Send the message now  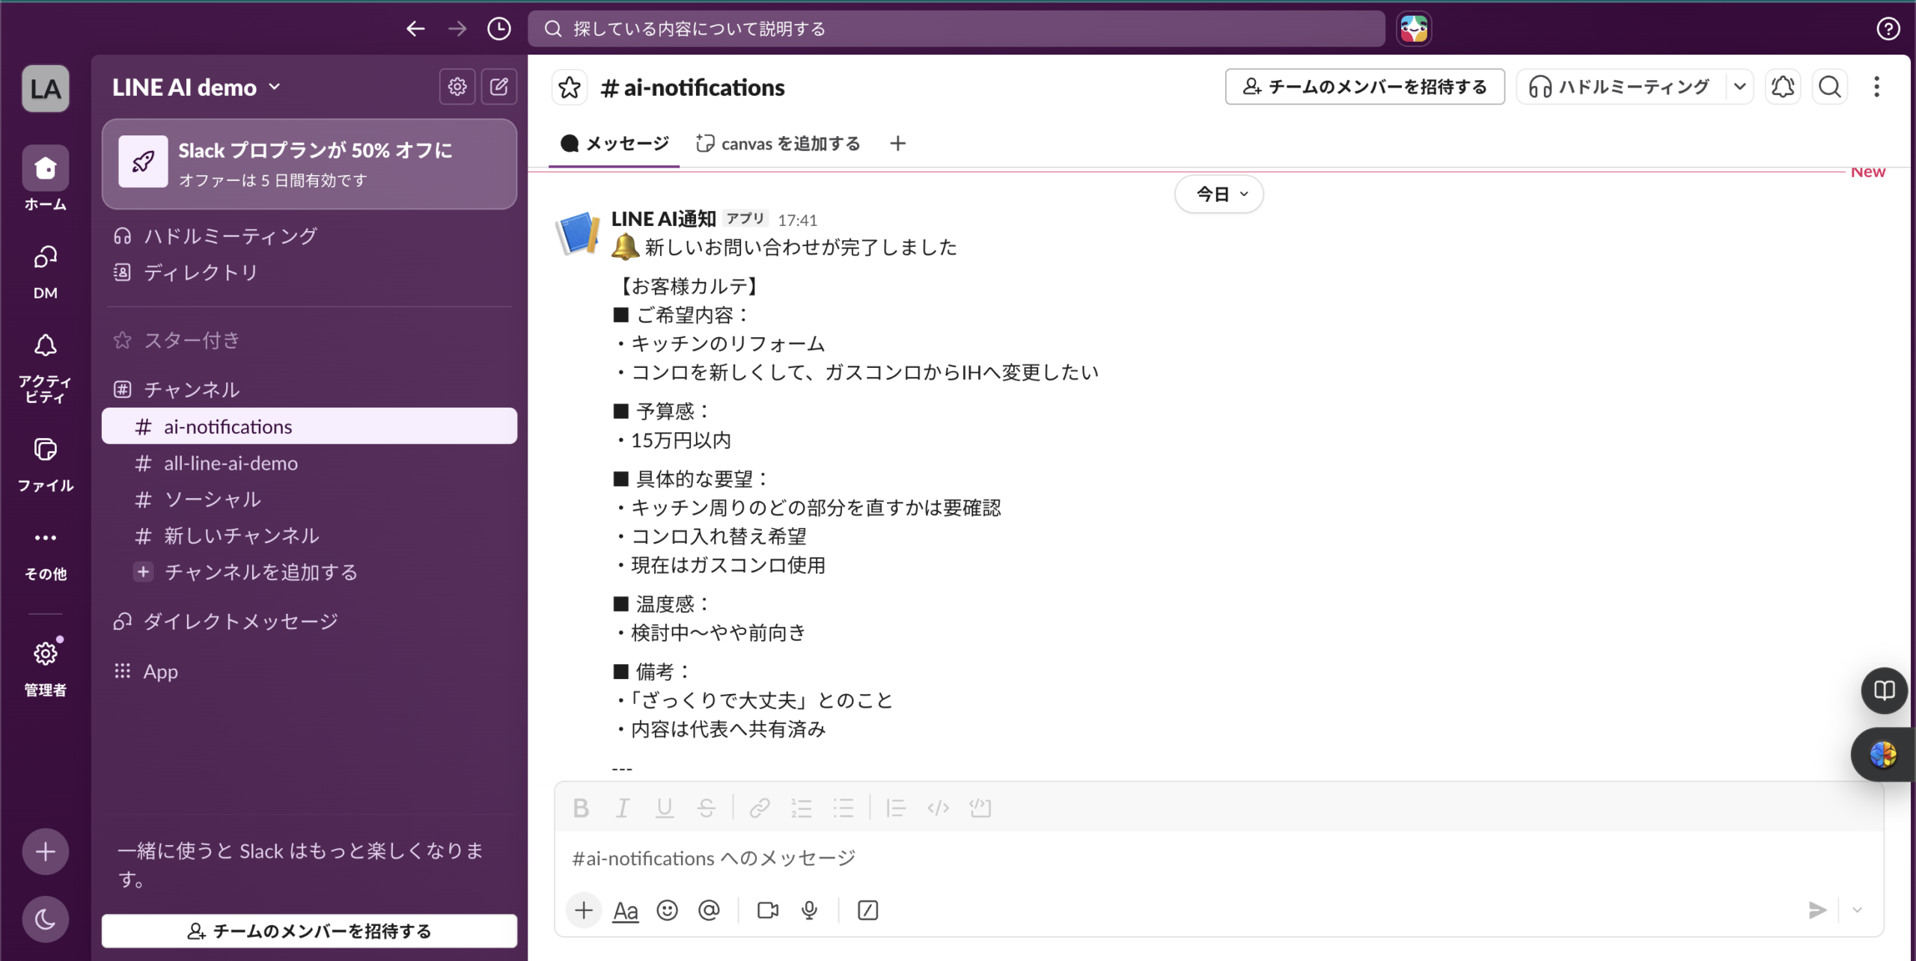point(1817,910)
